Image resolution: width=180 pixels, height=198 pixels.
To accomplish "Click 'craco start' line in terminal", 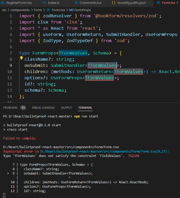I will (x=17, y=130).
